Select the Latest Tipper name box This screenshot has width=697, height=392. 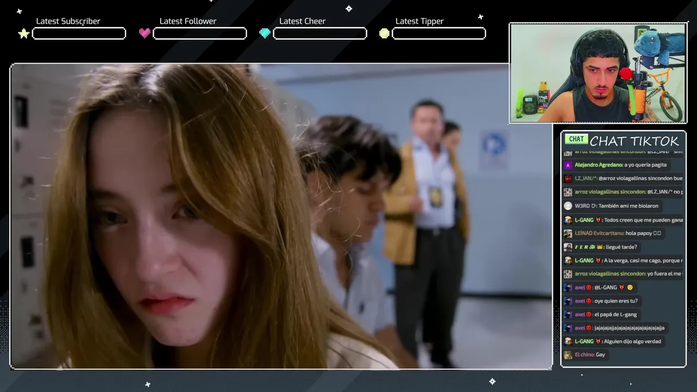(x=439, y=34)
